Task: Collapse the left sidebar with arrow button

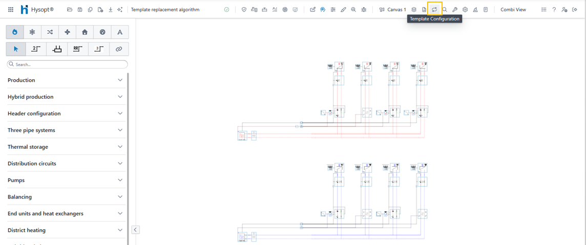Action: pos(135,230)
